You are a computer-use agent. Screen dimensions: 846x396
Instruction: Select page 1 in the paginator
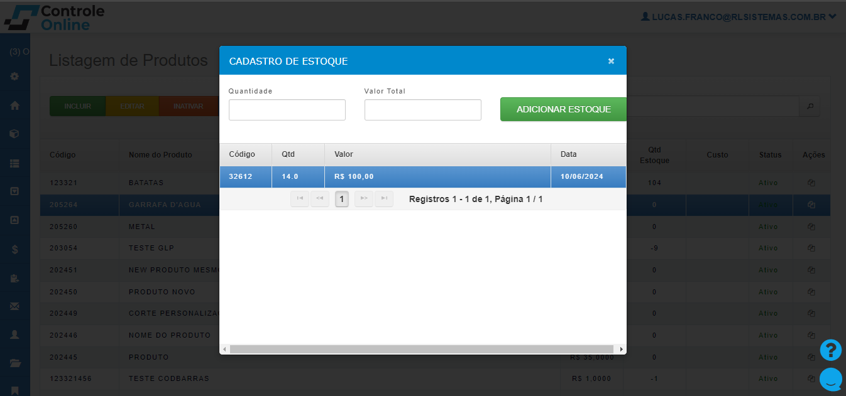(341, 199)
